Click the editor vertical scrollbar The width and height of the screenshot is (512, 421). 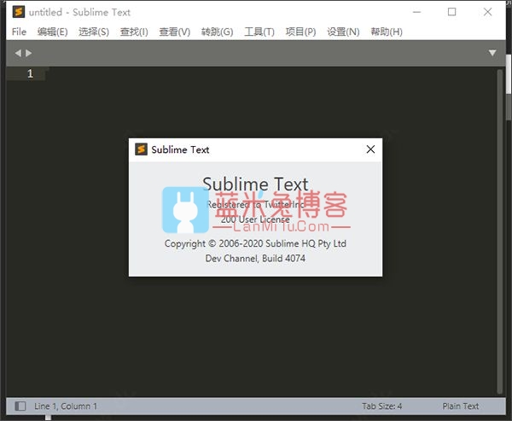click(499, 231)
